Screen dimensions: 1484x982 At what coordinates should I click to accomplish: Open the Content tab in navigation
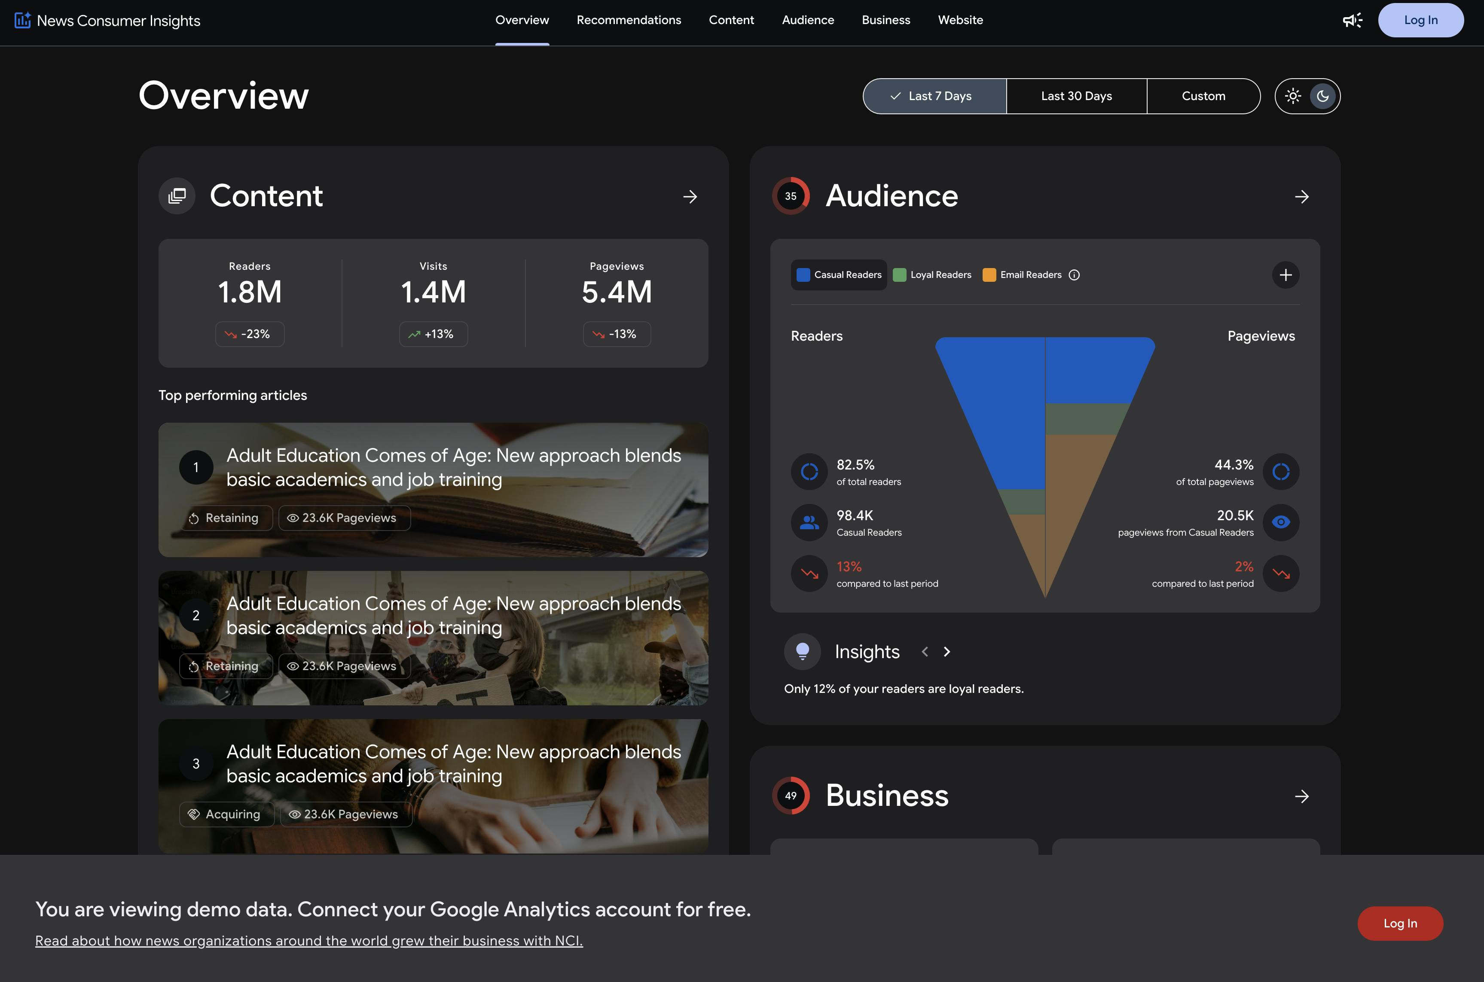(731, 20)
